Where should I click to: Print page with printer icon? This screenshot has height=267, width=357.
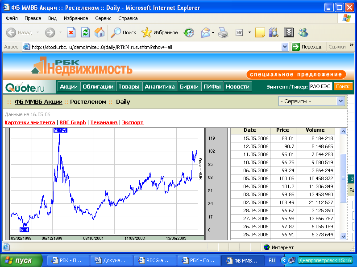point(223,32)
